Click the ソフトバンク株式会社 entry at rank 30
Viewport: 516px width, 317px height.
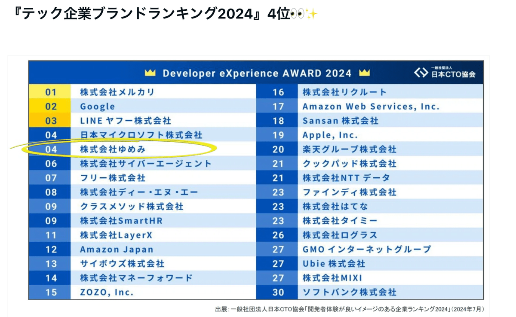click(x=349, y=292)
